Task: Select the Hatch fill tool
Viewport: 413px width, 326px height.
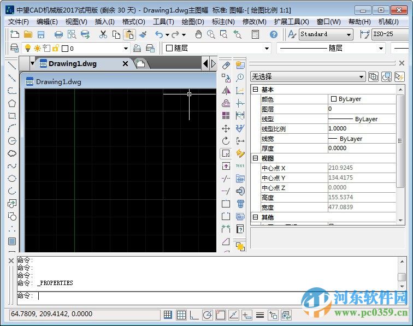Action: [x=12, y=241]
